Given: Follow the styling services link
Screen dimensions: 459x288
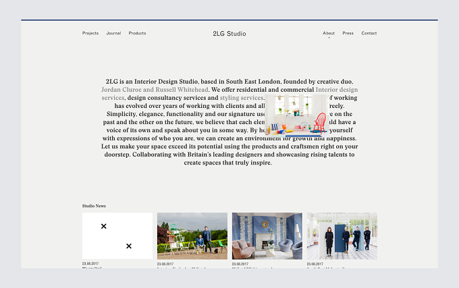Looking at the screenshot, I should tap(242, 98).
